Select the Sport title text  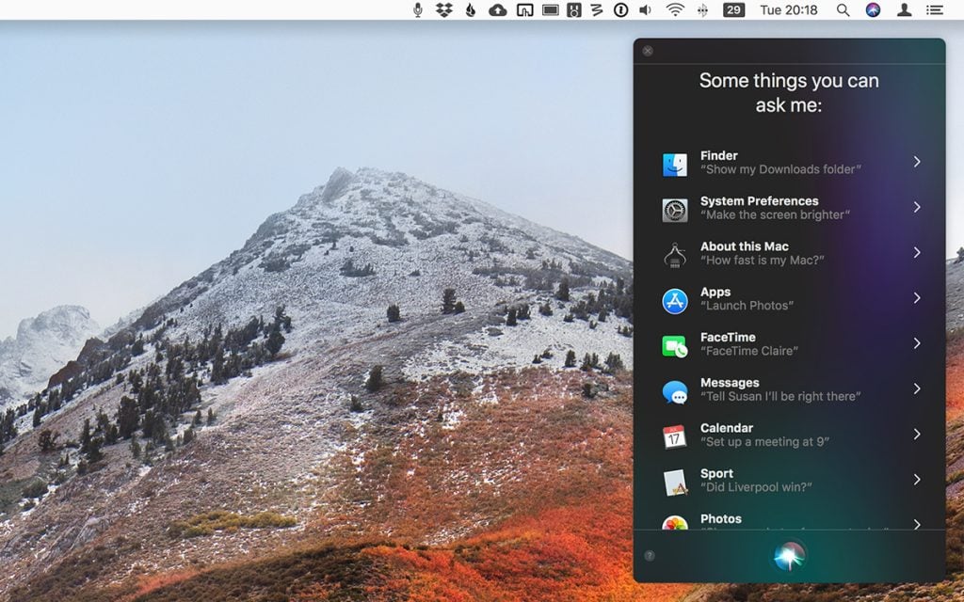(x=716, y=474)
